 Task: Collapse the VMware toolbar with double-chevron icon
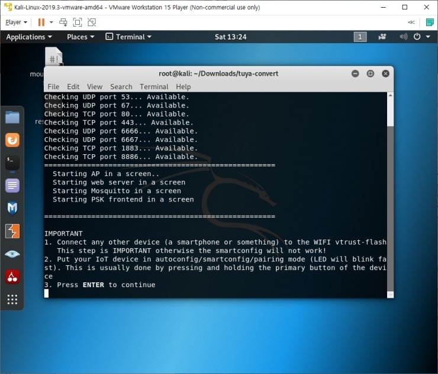pyautogui.click(x=411, y=22)
